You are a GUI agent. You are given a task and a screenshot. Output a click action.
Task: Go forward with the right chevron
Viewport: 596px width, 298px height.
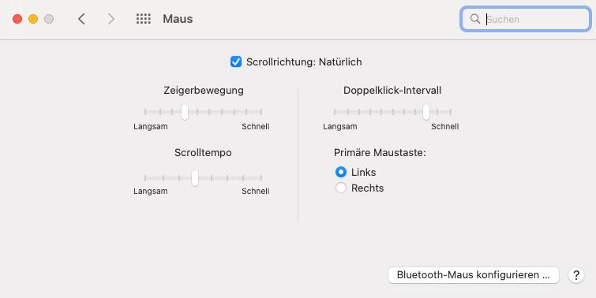point(111,19)
